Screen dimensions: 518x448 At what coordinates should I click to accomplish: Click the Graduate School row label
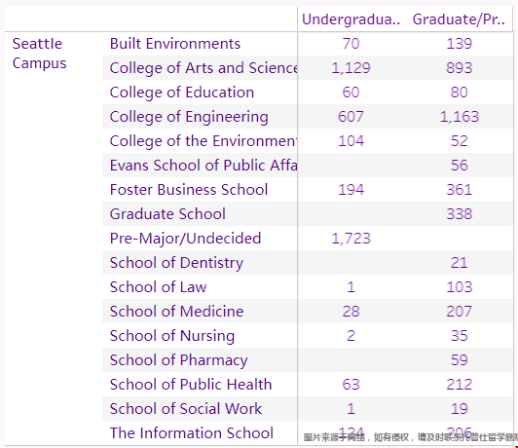(167, 214)
